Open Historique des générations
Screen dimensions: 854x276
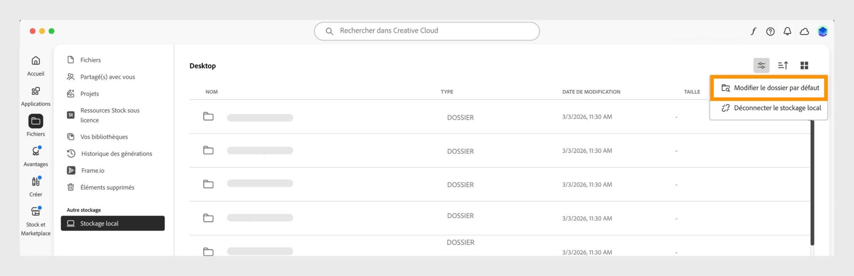coord(109,154)
